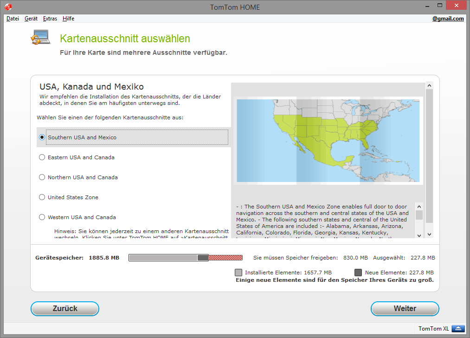
Task: Select Southern USA and Mexico option
Action: (x=42, y=137)
